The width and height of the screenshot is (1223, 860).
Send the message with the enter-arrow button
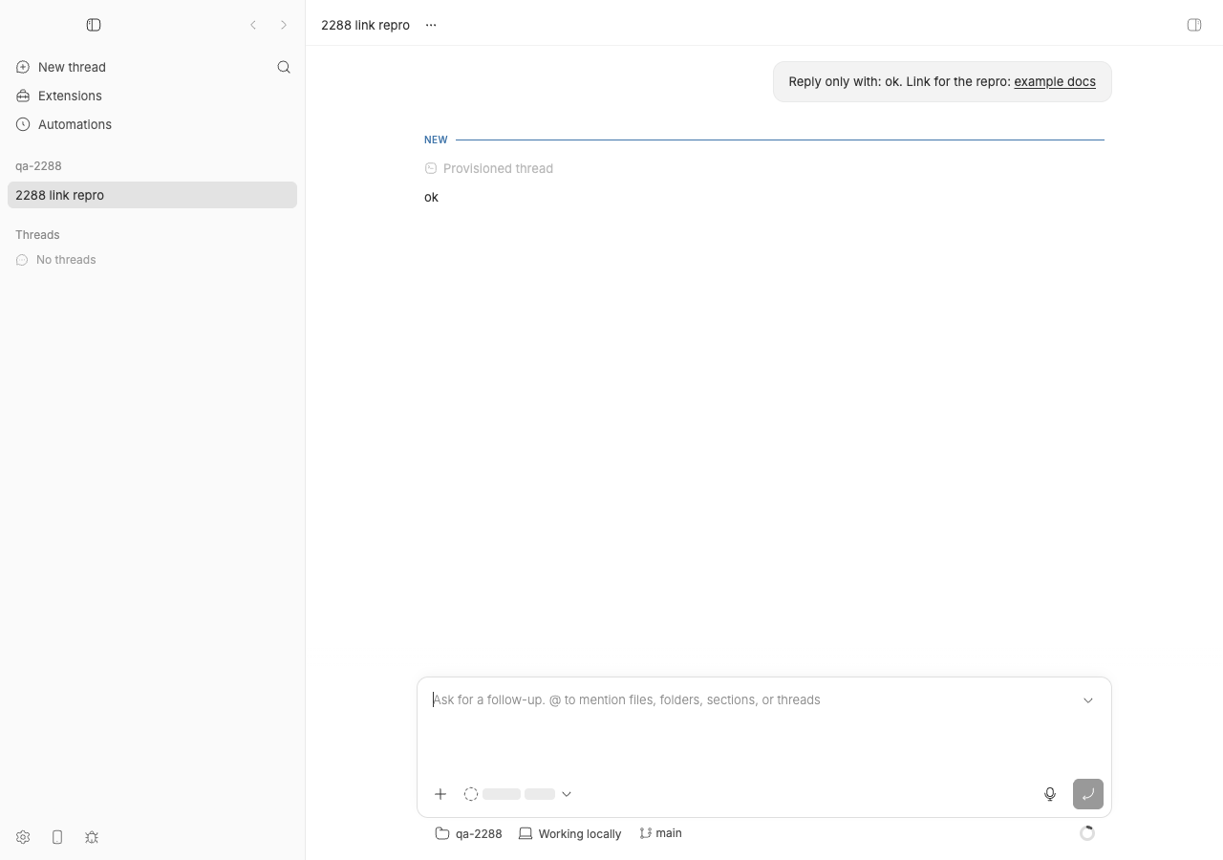point(1088,794)
